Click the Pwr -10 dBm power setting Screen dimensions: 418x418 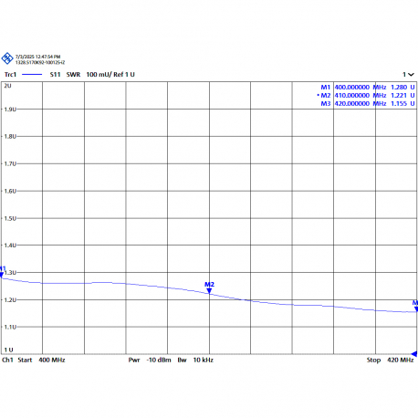(150, 361)
